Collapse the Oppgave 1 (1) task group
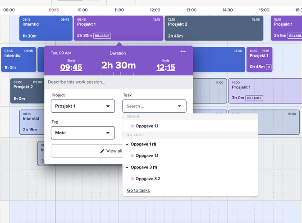The height and width of the screenshot is (223, 302). tap(127, 145)
